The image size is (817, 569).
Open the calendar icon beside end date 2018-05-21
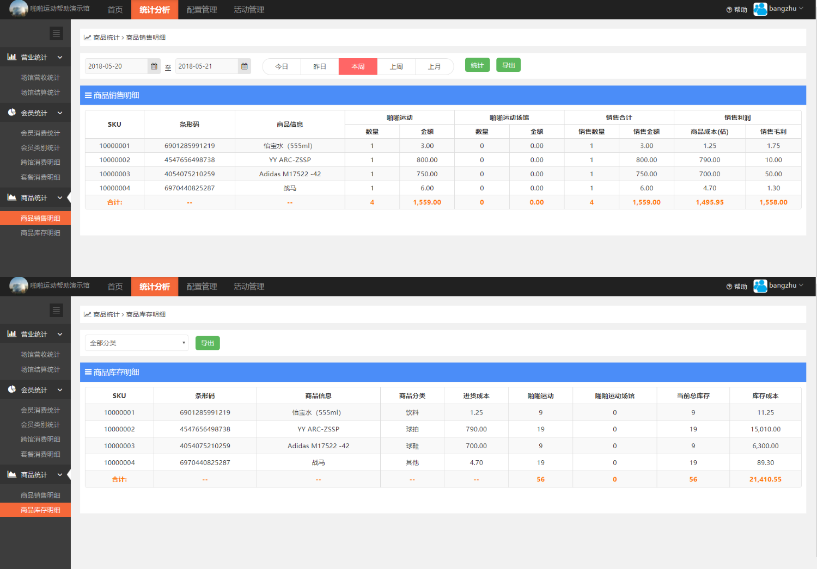245,66
